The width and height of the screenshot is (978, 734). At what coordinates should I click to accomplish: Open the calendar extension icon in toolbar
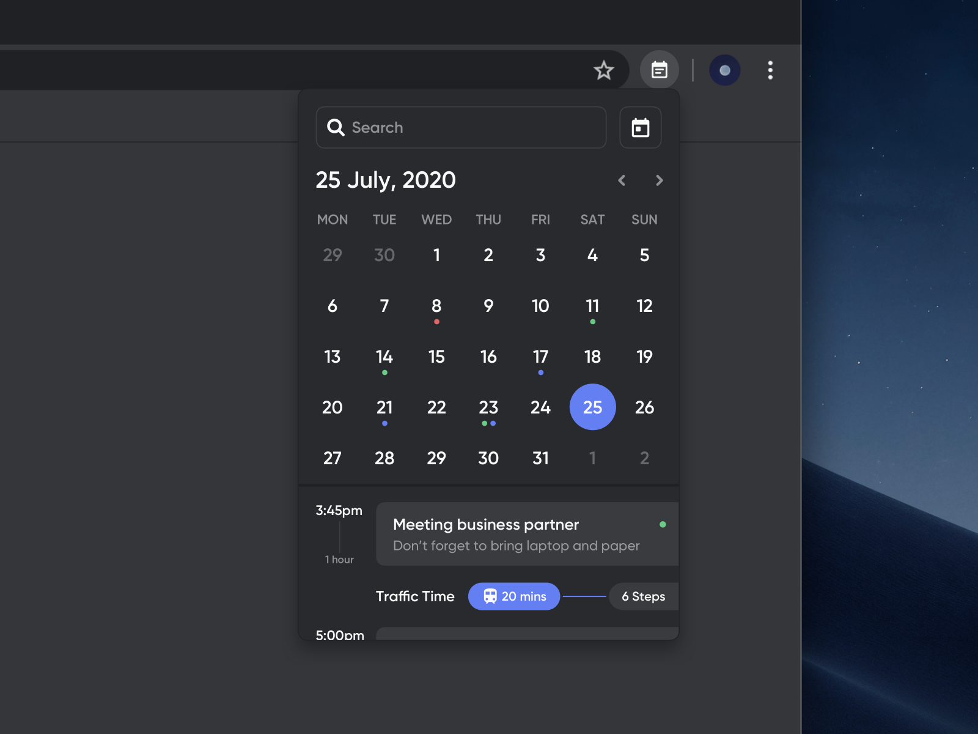tap(660, 70)
